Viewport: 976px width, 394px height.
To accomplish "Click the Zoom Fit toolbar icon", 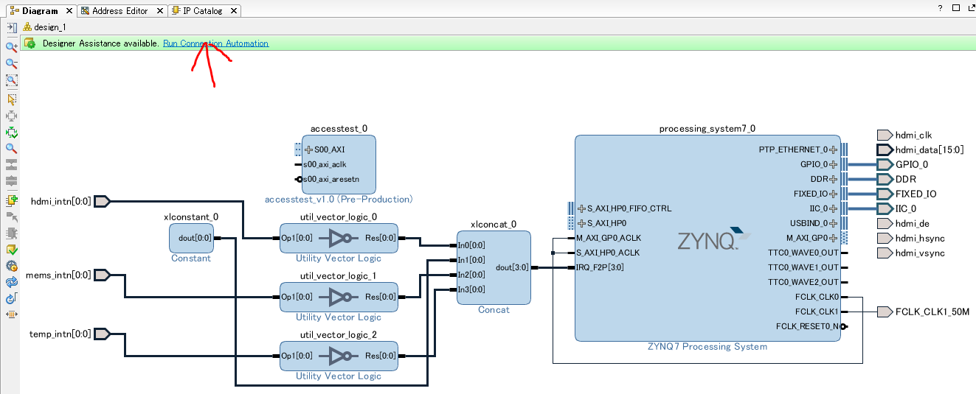I will [x=12, y=80].
